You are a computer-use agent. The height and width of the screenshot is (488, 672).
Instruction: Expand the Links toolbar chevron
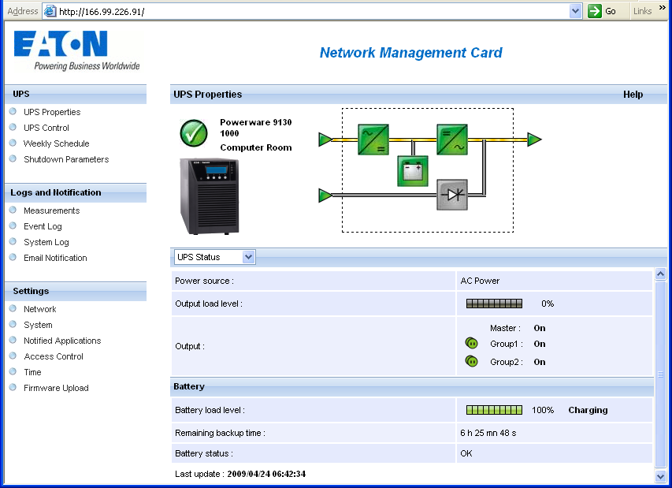[662, 8]
